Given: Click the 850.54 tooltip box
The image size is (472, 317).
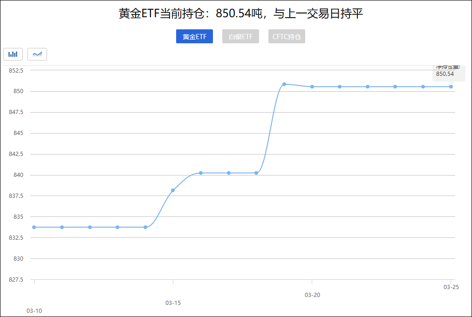Looking at the screenshot, I should tap(449, 73).
